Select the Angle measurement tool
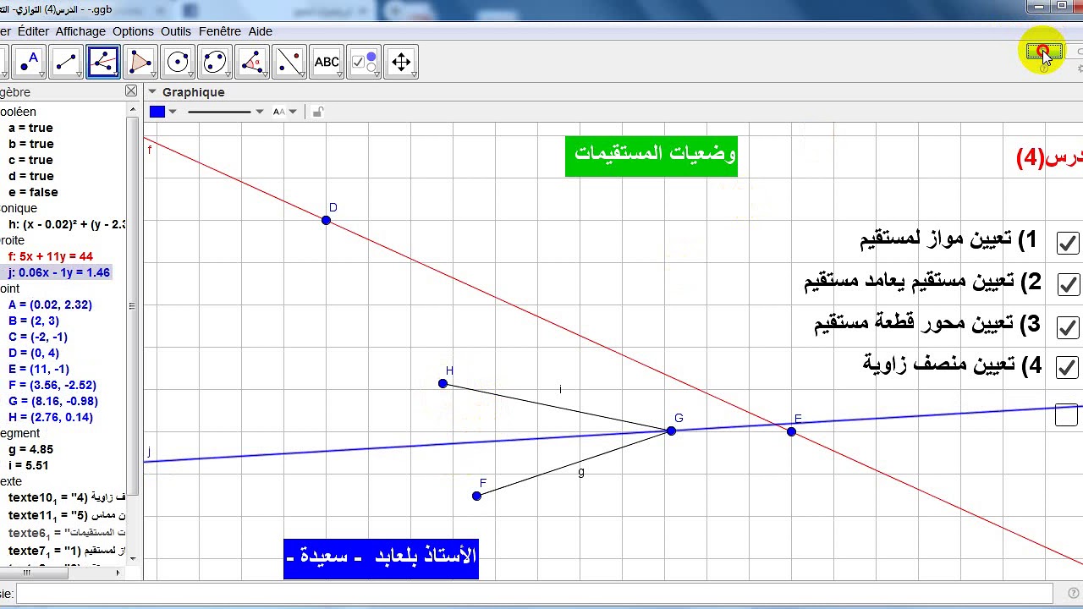The image size is (1083, 609). click(x=252, y=62)
